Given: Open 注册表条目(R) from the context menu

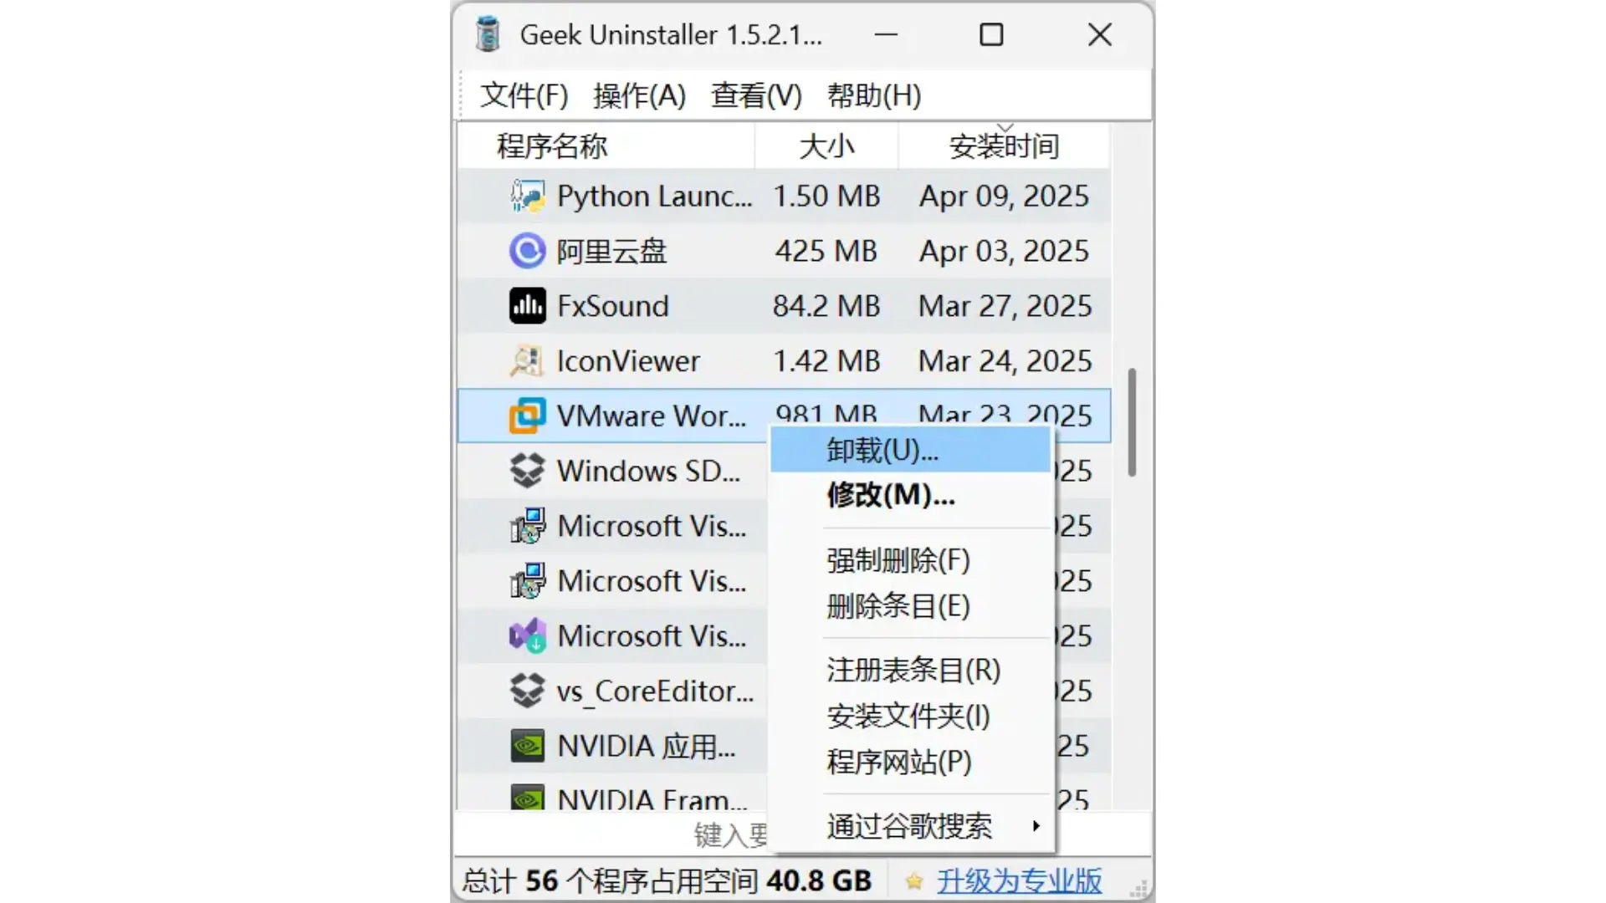Looking at the screenshot, I should [x=910, y=670].
